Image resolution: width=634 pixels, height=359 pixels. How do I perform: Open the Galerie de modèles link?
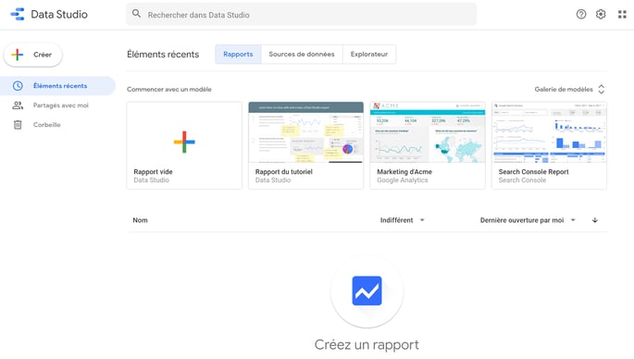click(564, 90)
